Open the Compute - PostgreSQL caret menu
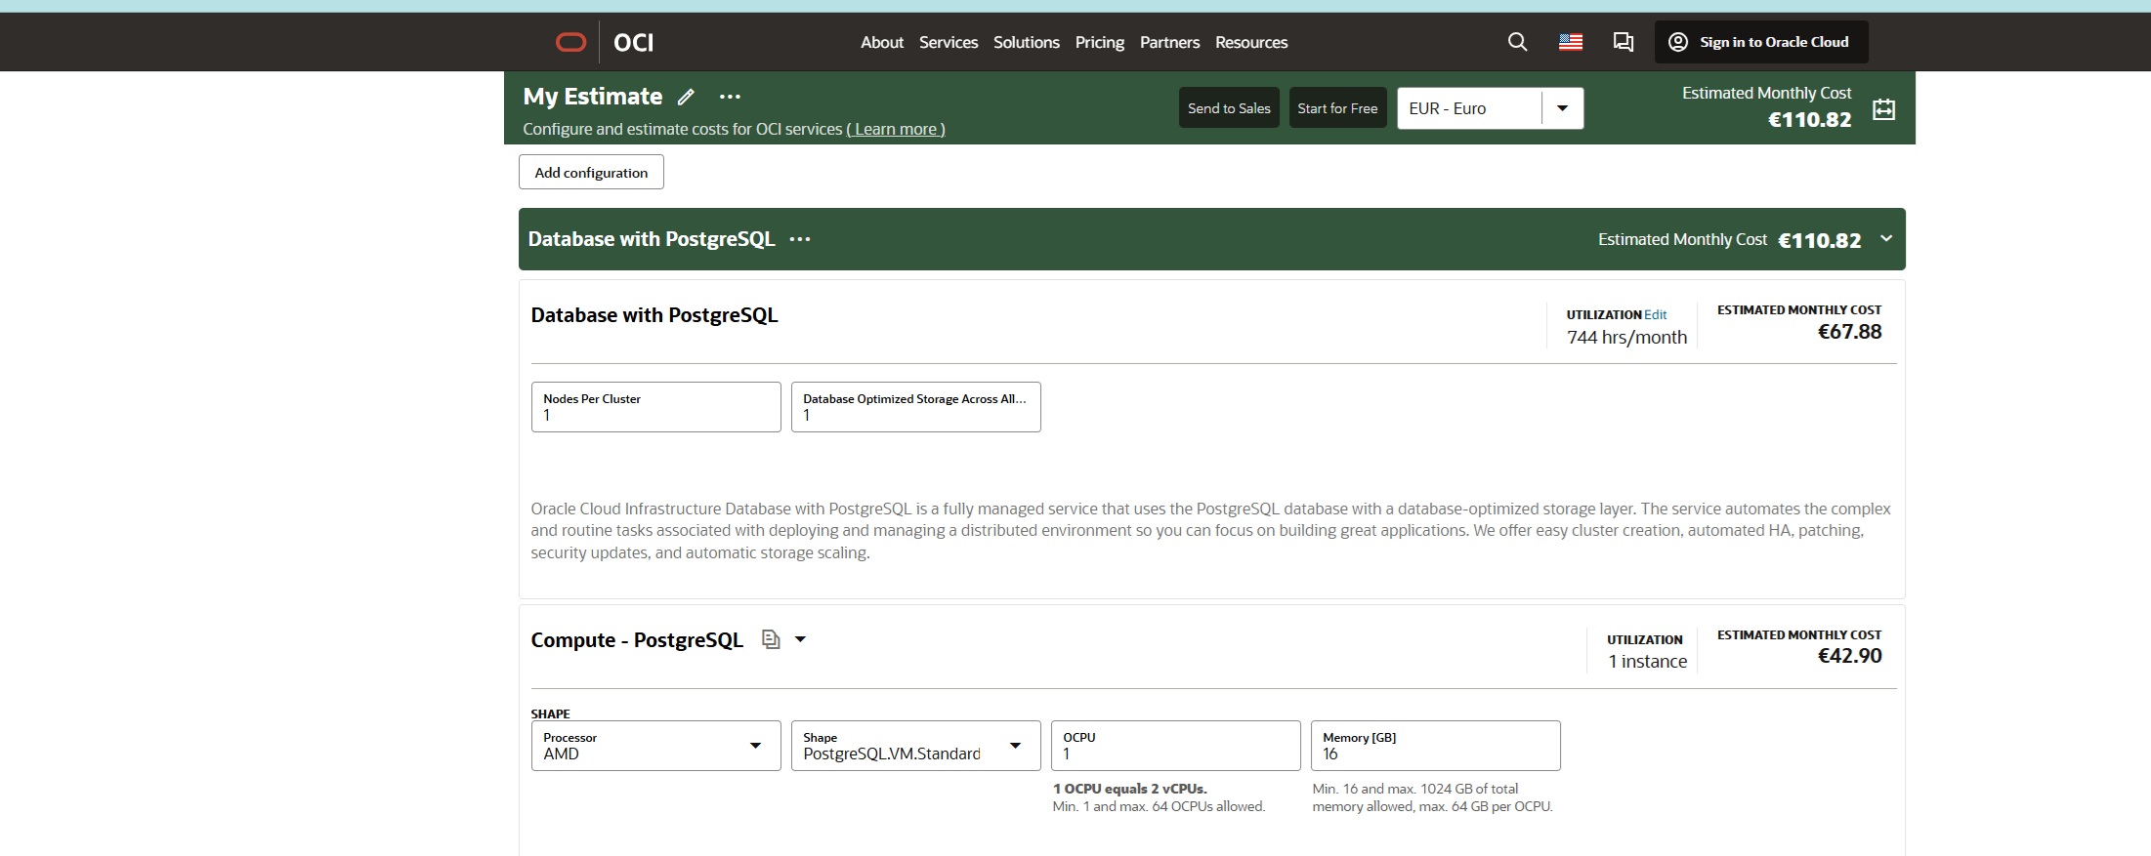This screenshot has height=856, width=2151. pos(801,639)
